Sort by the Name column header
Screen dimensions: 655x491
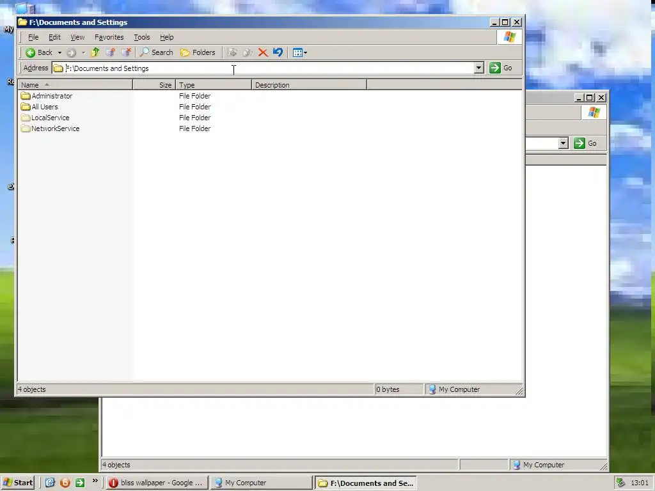point(75,85)
